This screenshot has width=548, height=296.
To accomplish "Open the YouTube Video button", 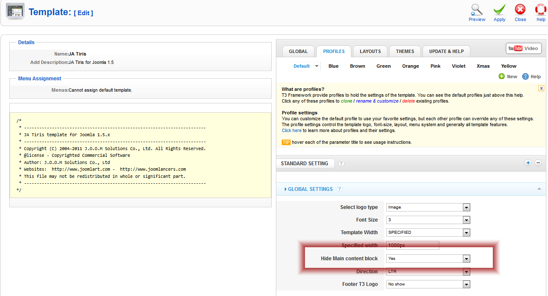I will [523, 48].
